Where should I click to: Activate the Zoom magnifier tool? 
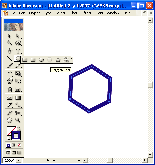(18, 120)
